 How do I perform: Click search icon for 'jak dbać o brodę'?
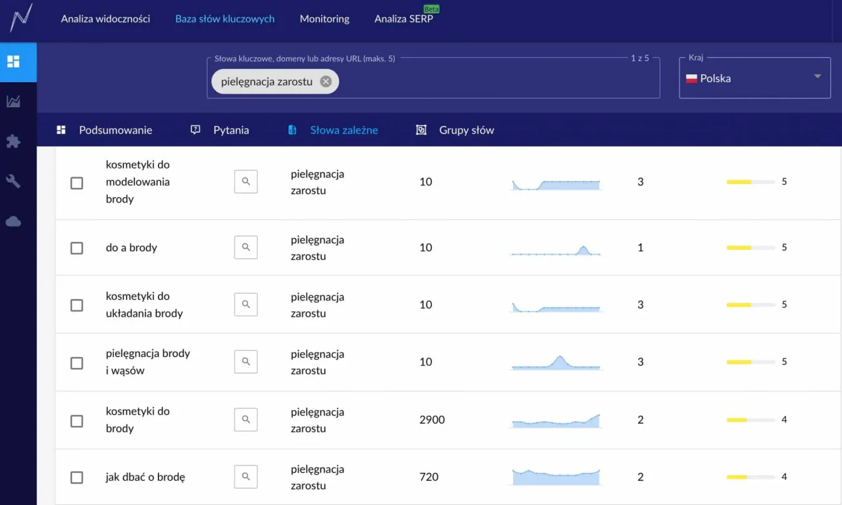[x=245, y=477]
